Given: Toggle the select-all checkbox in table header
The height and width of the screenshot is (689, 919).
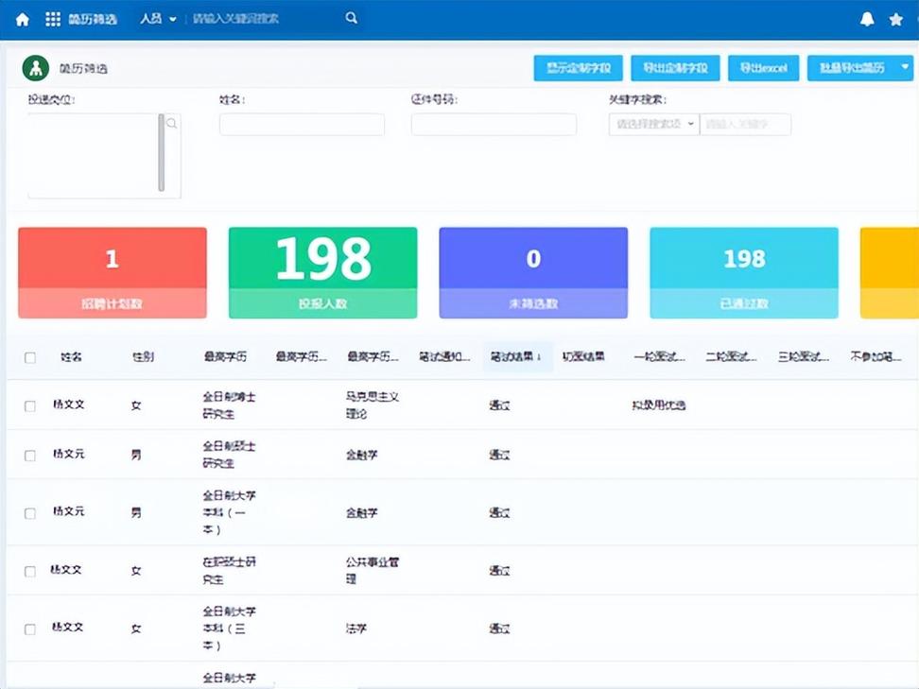Looking at the screenshot, I should 30,357.
